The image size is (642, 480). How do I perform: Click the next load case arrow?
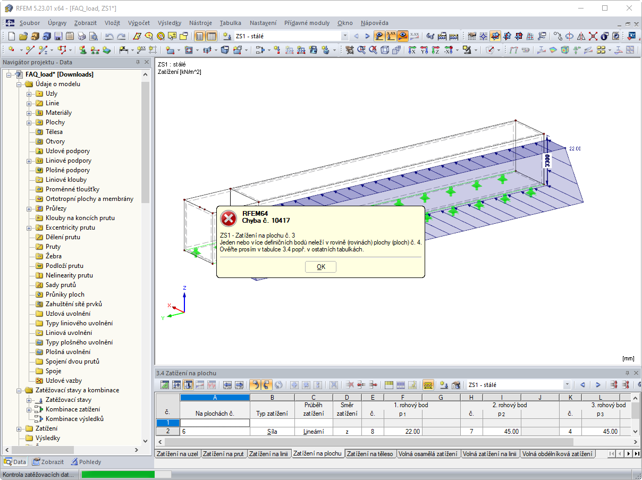[367, 36]
